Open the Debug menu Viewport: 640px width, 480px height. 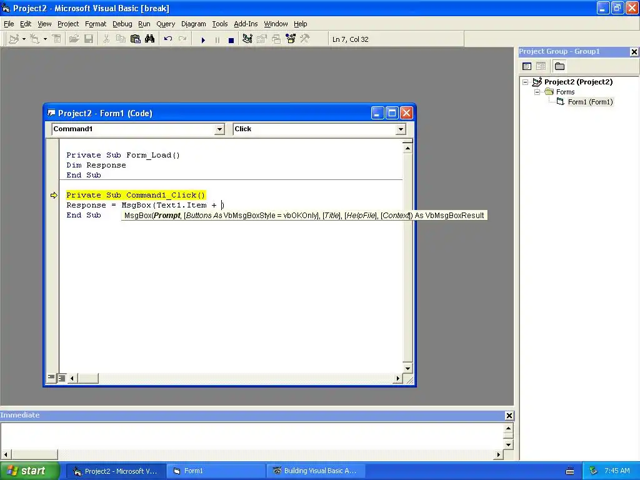click(122, 24)
